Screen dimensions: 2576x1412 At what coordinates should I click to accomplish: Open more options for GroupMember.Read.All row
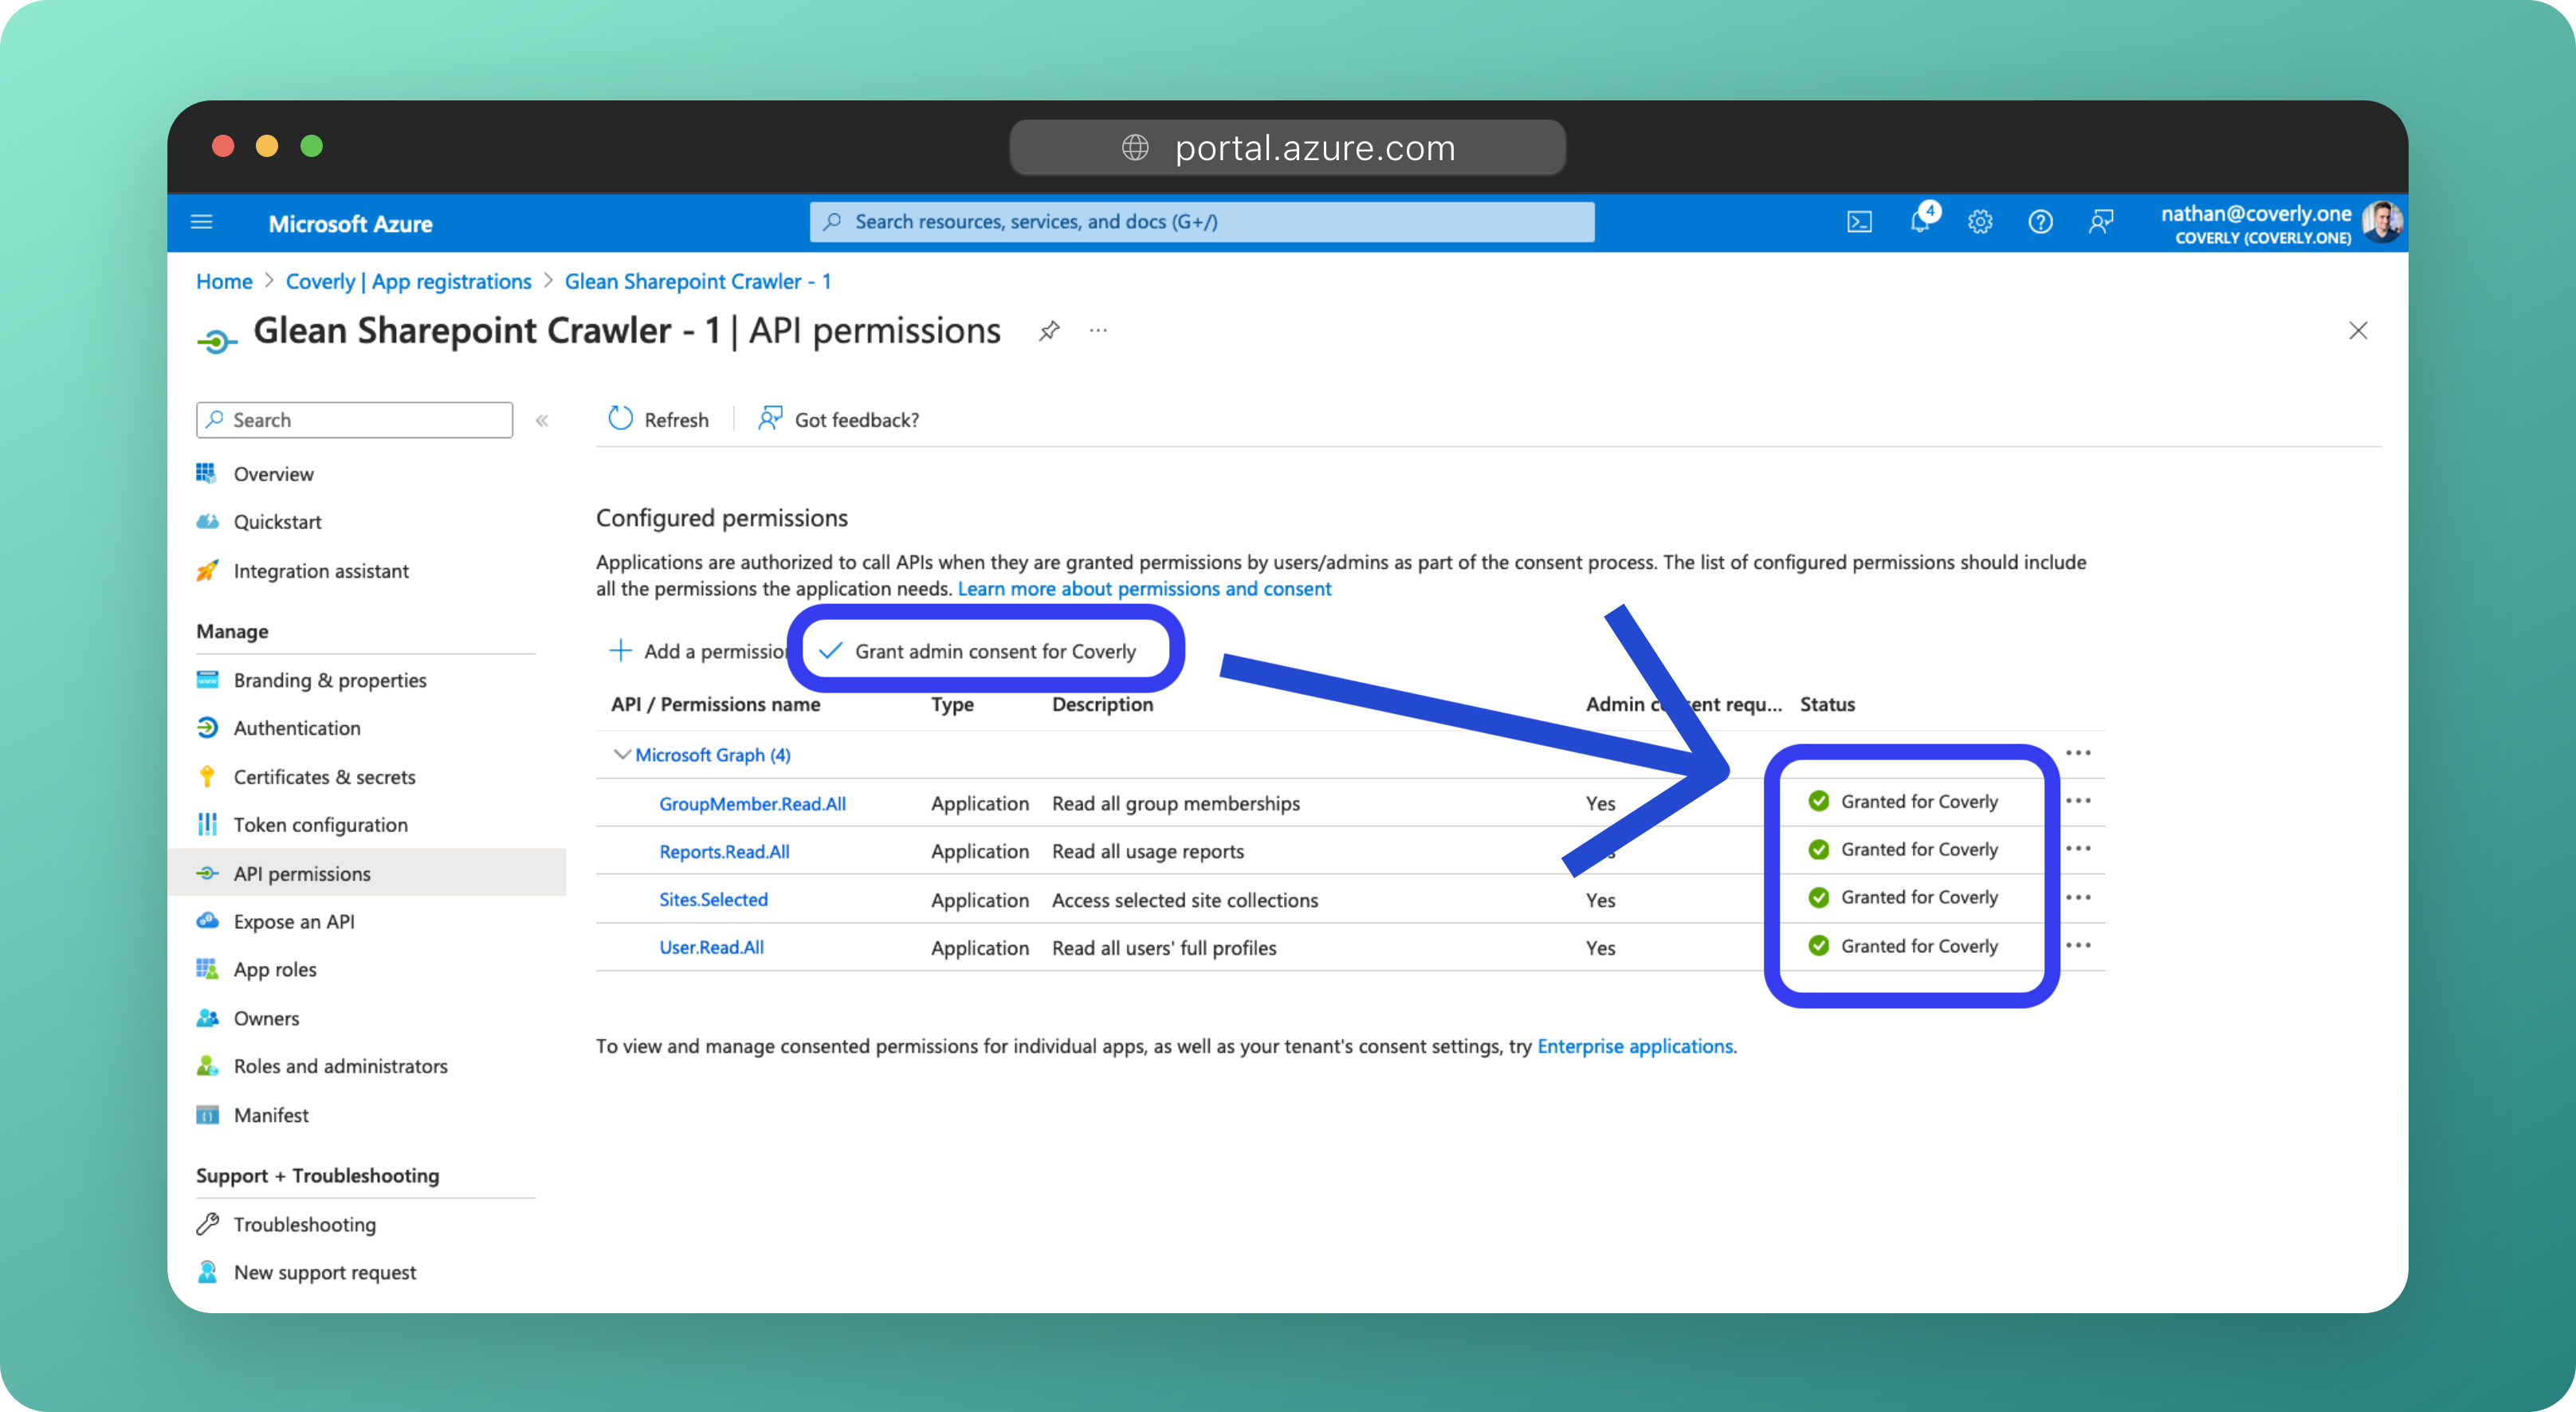pos(2078,801)
